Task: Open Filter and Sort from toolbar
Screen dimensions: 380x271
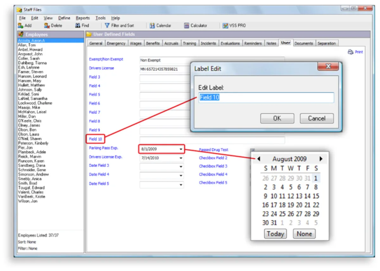Action: point(119,26)
